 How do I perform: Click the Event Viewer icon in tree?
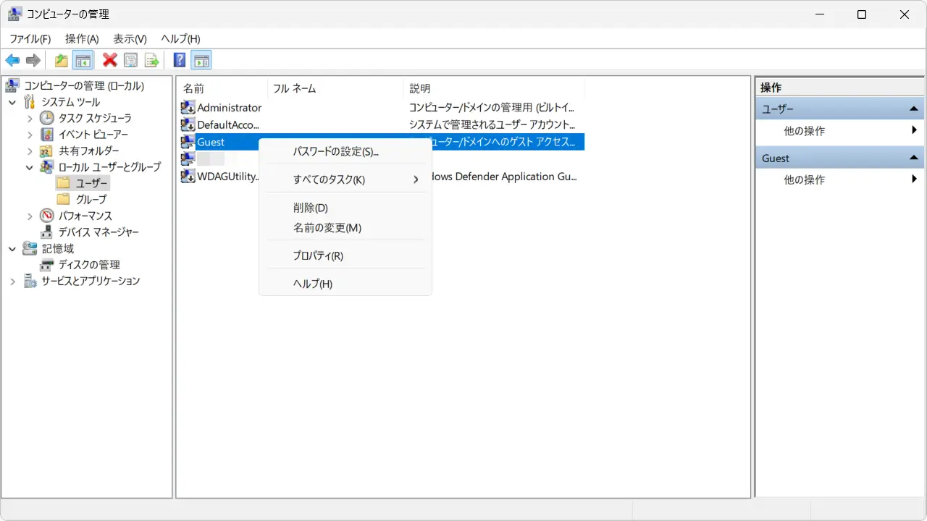[x=47, y=135]
